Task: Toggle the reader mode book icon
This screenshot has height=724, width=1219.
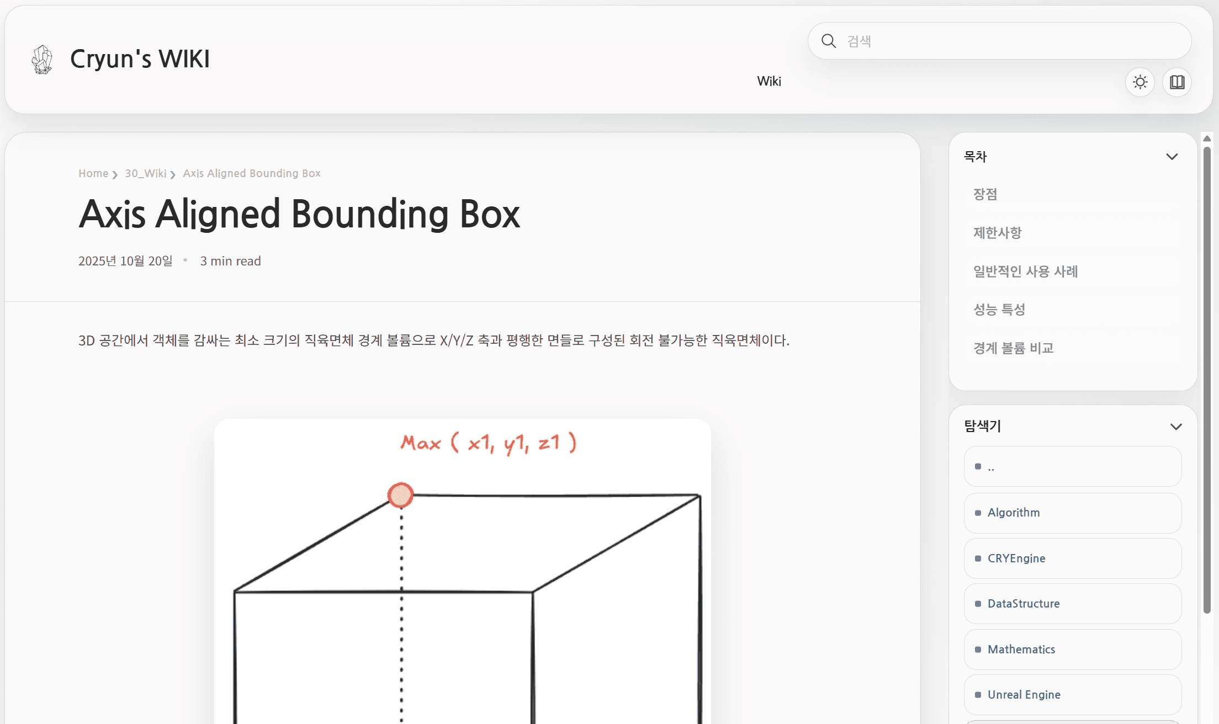Action: 1177,82
